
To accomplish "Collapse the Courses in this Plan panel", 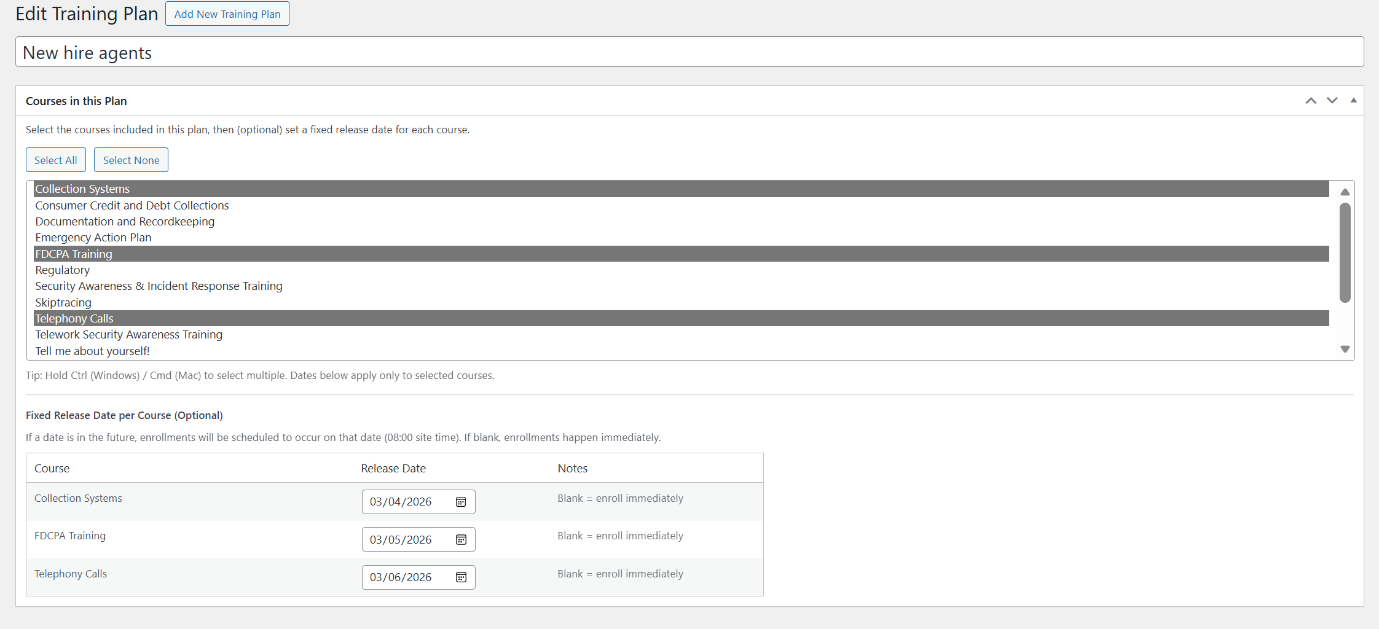I will click(1353, 100).
